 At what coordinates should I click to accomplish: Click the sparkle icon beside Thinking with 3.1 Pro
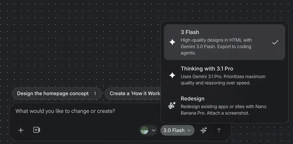coord(172,75)
